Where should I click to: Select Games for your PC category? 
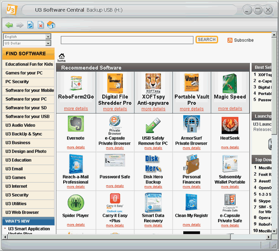click(x=24, y=73)
